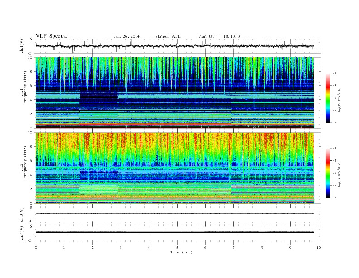Viewport: 359px width, 278px height.
Task: Click time-axis tick label "4"
Action: (149, 248)
